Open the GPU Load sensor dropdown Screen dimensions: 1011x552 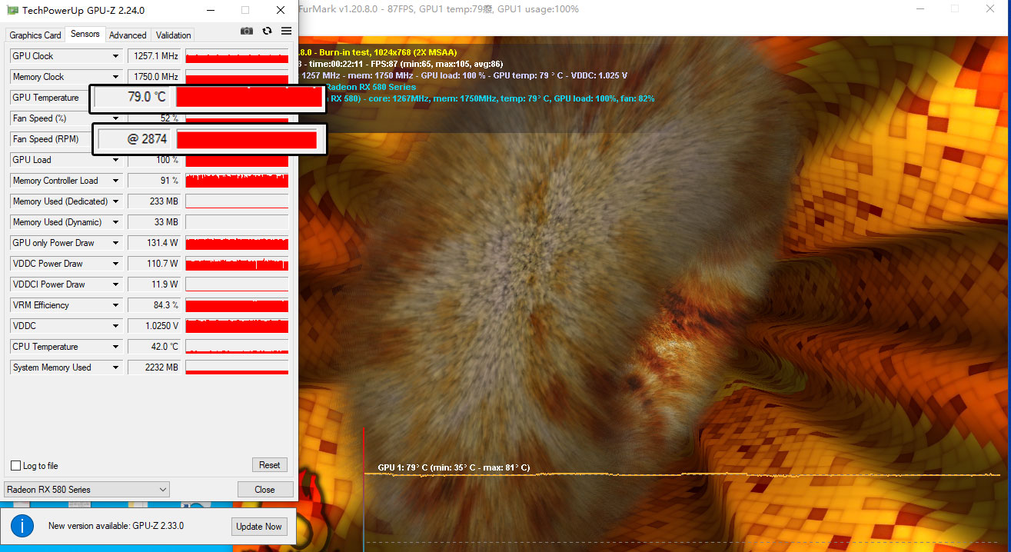click(116, 160)
